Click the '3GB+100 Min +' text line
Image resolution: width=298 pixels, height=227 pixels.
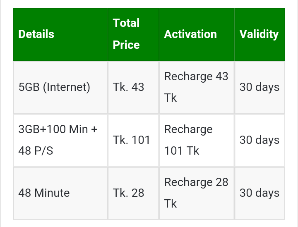pyautogui.click(x=58, y=129)
